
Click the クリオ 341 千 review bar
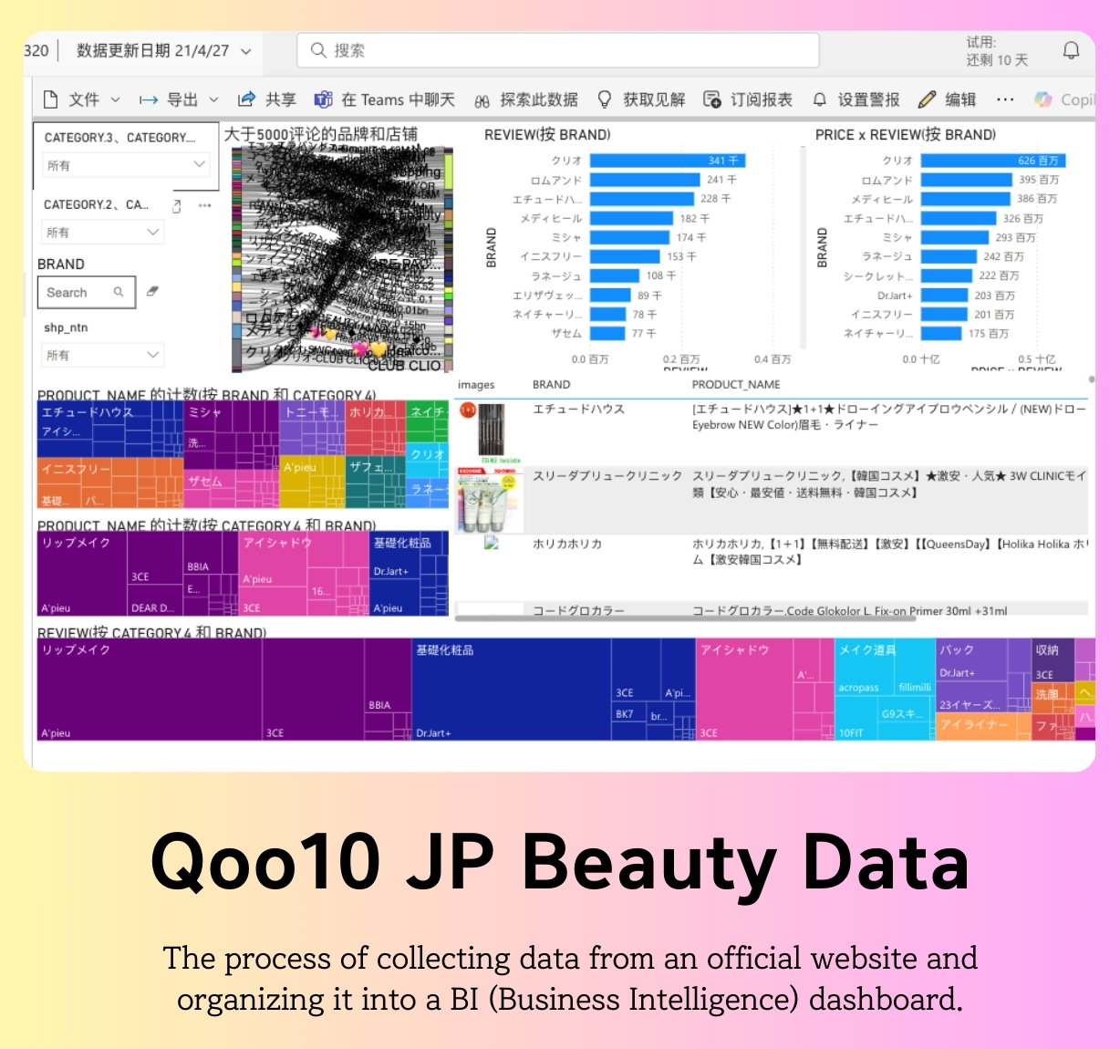(x=669, y=161)
